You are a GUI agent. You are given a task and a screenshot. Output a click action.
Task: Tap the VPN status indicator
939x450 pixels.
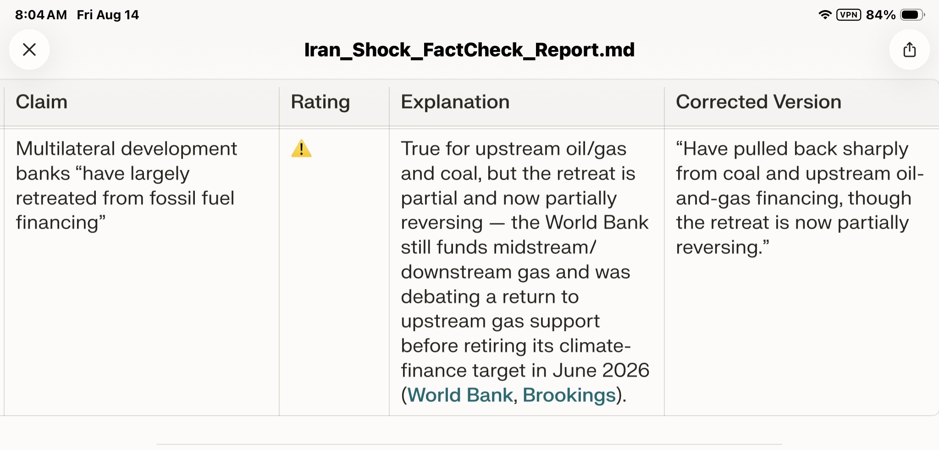click(849, 15)
